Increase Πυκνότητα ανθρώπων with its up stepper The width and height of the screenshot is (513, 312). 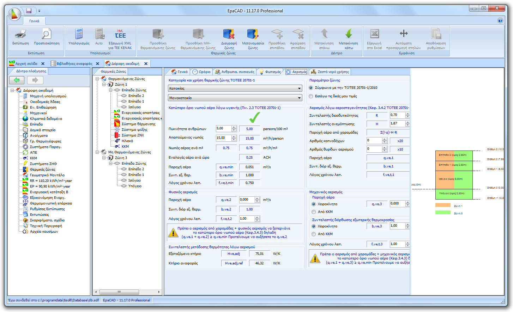click(x=234, y=127)
